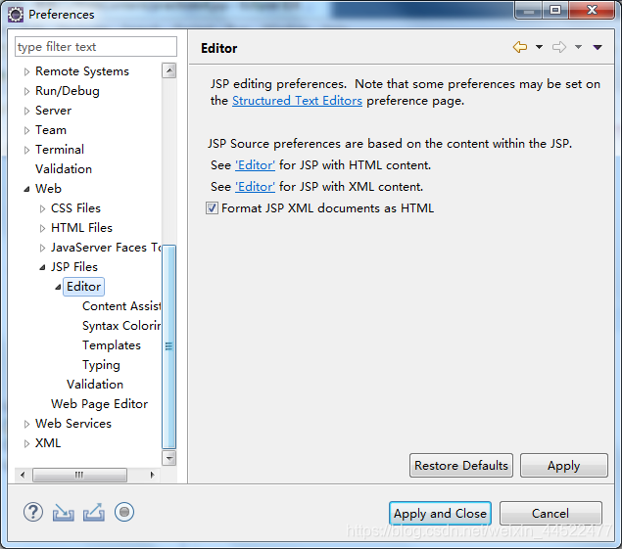
Task: Open the page view menu triangle
Action: coord(598,48)
